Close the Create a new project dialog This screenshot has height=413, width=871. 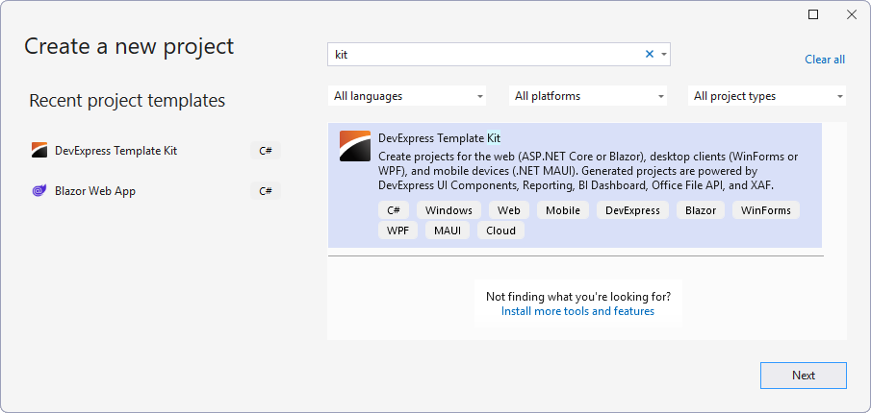click(x=851, y=15)
